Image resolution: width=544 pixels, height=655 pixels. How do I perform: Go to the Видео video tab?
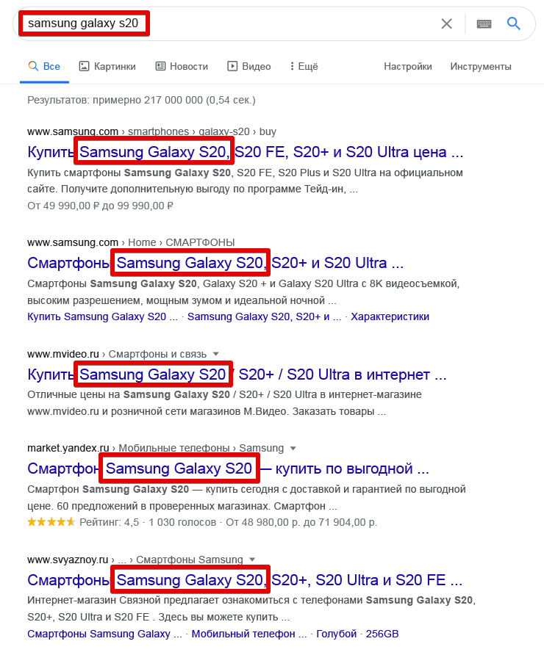(249, 66)
